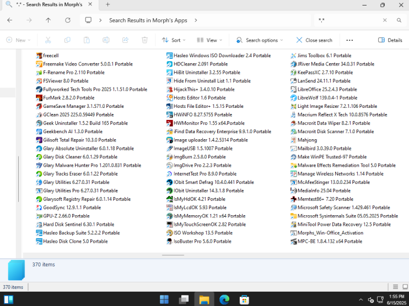Select the Search Results in Morph's tab
The image size is (409, 306).
[49, 4]
